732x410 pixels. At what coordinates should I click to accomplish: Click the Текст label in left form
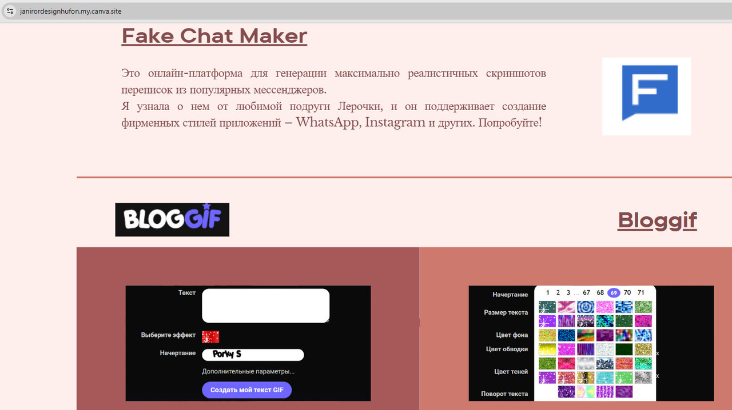(x=187, y=293)
